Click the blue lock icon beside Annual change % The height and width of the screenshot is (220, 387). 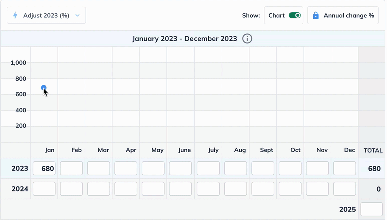click(315, 15)
